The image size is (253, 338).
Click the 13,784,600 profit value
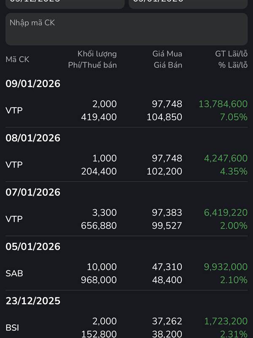pyautogui.click(x=223, y=104)
